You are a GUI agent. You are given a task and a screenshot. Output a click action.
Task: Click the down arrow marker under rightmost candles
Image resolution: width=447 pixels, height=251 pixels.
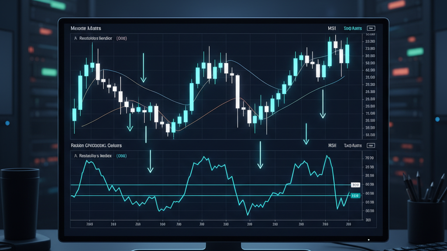[323, 105]
